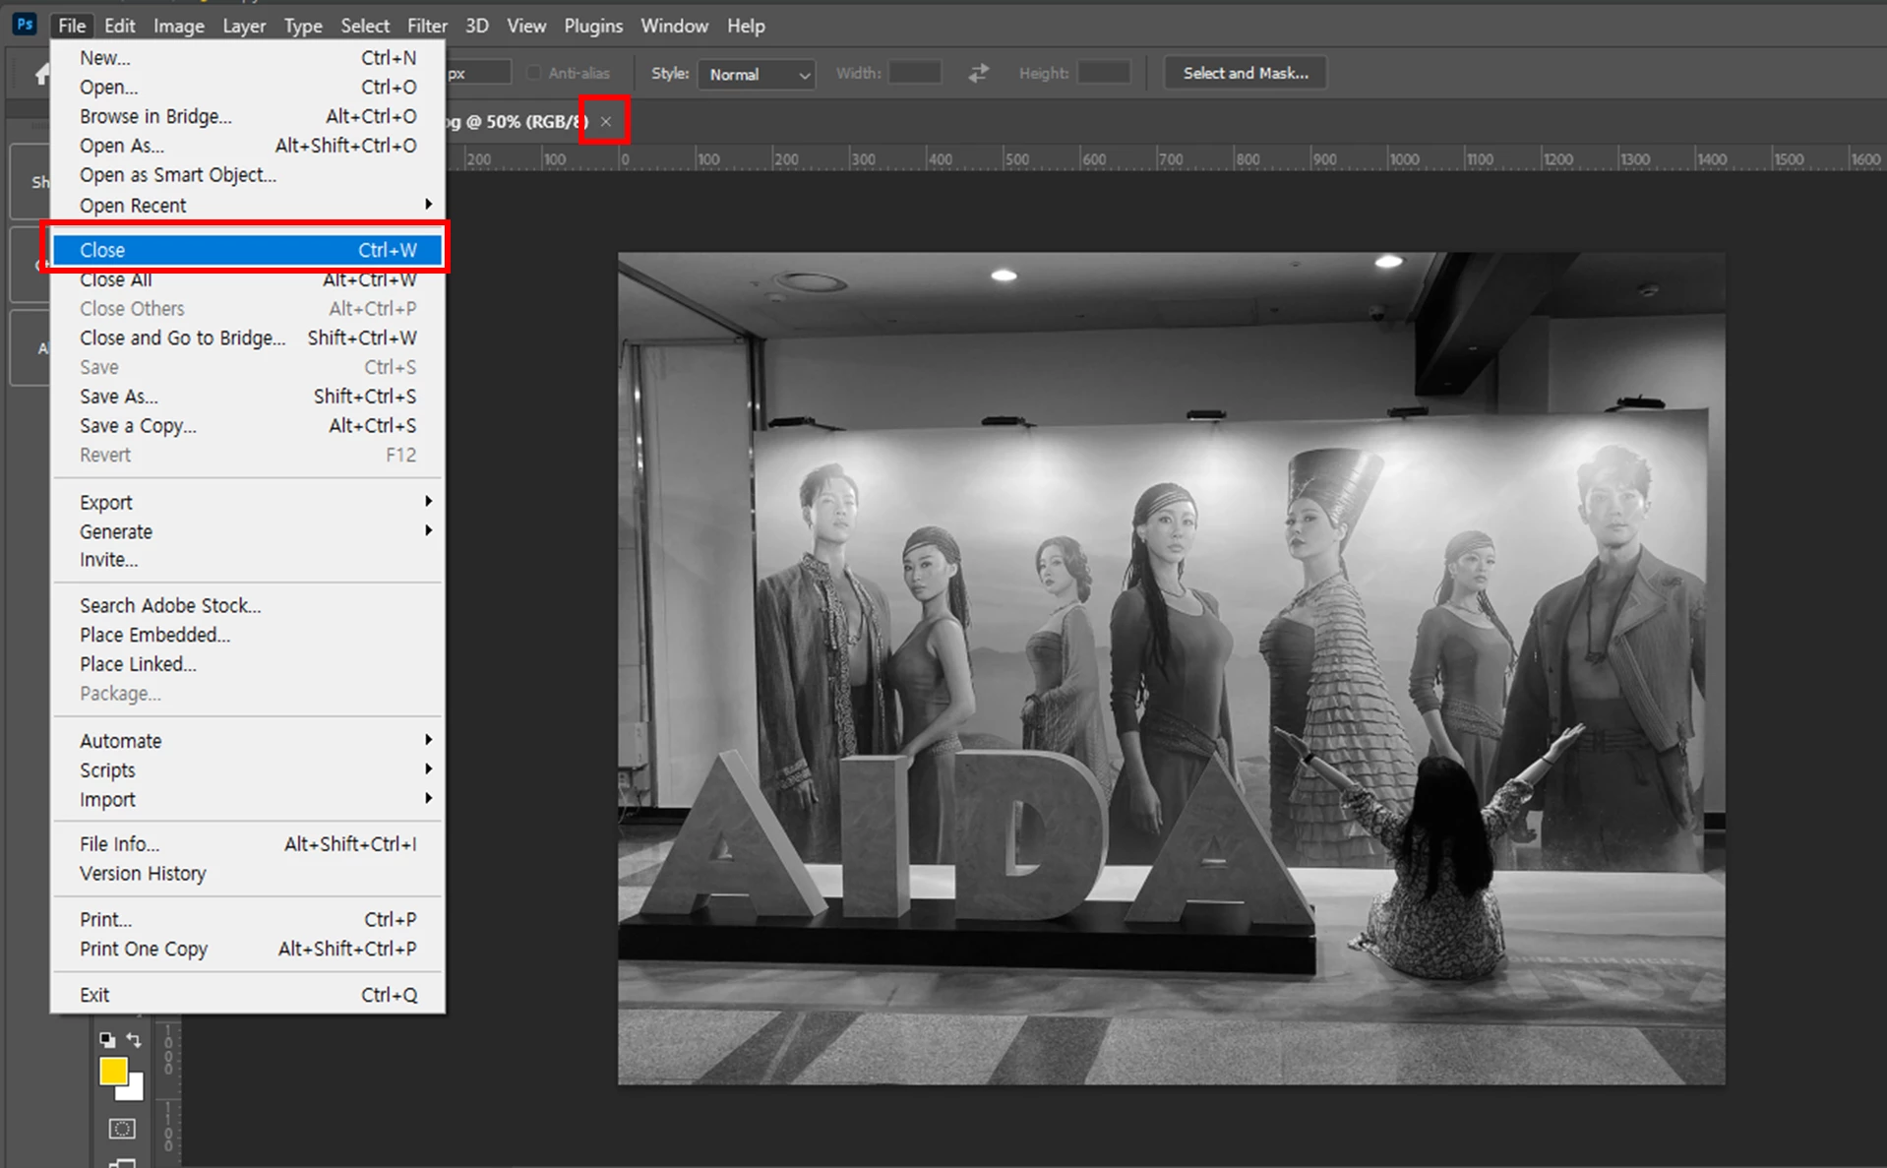Viewport: 1887px width, 1168px height.
Task: Select the Open As... menu item
Action: 248,146
